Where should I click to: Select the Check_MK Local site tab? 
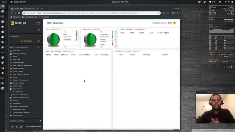coord(25,9)
